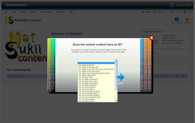Select div class='home_tabs_slide' option
Image resolution: width=195 pixels, height=123 pixels.
click(x=96, y=71)
